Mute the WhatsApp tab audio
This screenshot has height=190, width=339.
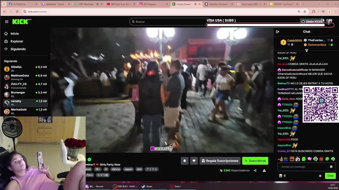97,4
